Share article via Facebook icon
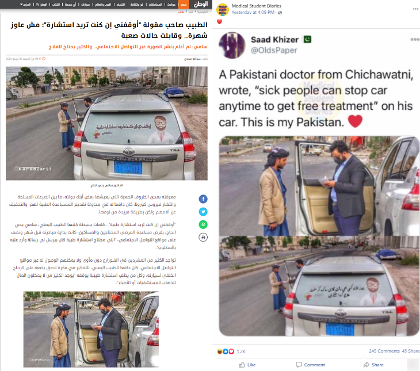420x371 pixels. click(203, 199)
